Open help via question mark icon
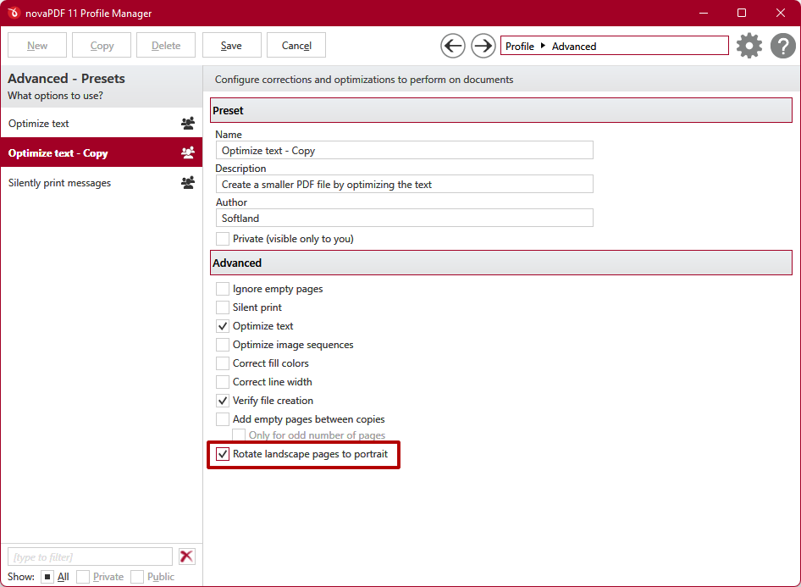 pos(782,46)
